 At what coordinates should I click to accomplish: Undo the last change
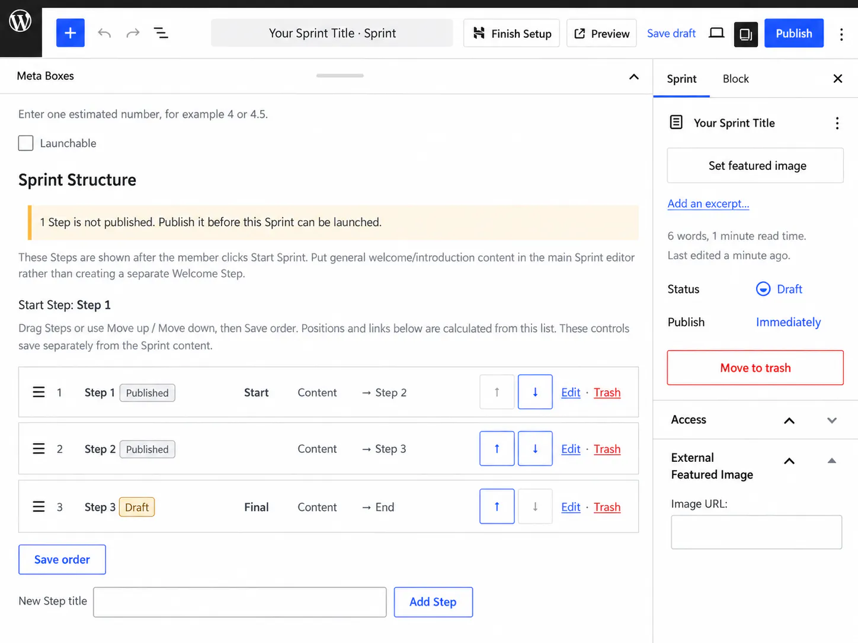(x=104, y=33)
